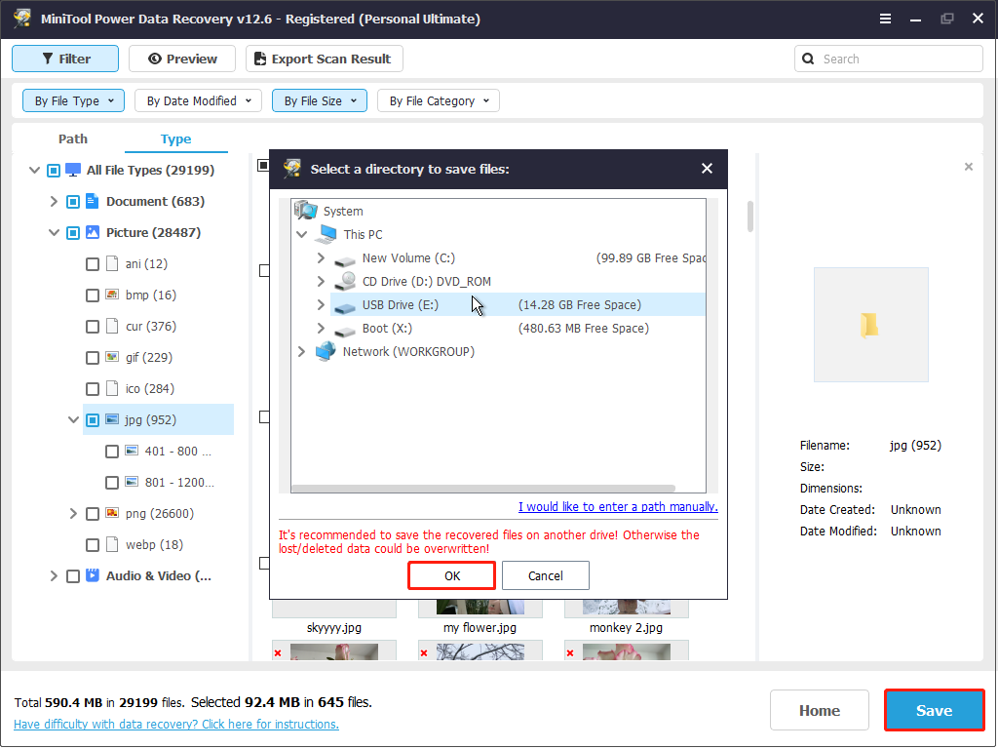Image resolution: width=998 pixels, height=749 pixels.
Task: Check the png (26600) checkbox
Action: 93,513
